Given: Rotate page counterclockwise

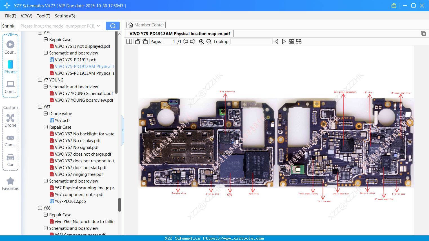Looking at the screenshot, I should [137, 42].
